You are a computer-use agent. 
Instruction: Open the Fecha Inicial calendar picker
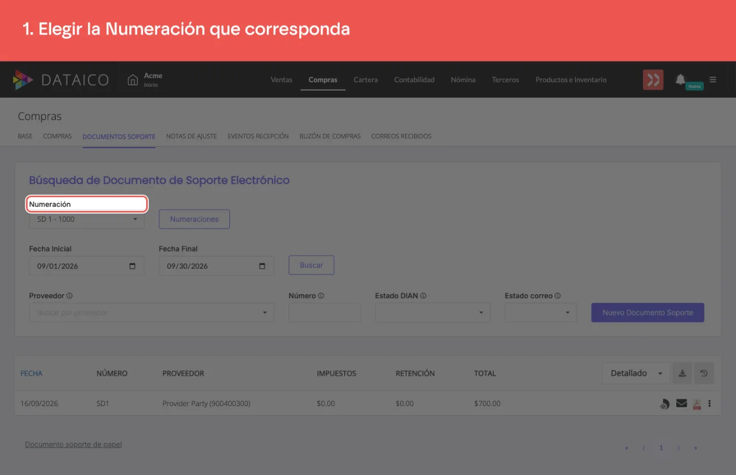point(133,266)
